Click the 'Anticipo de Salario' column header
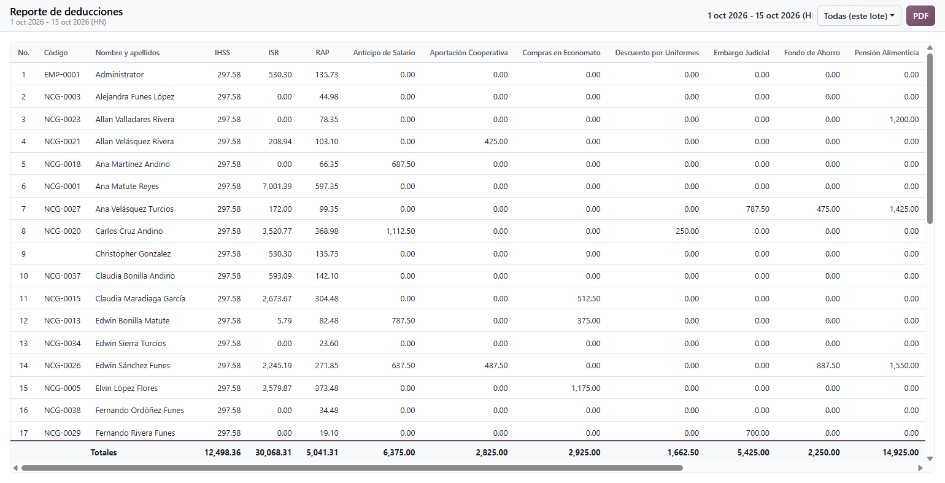 click(384, 53)
